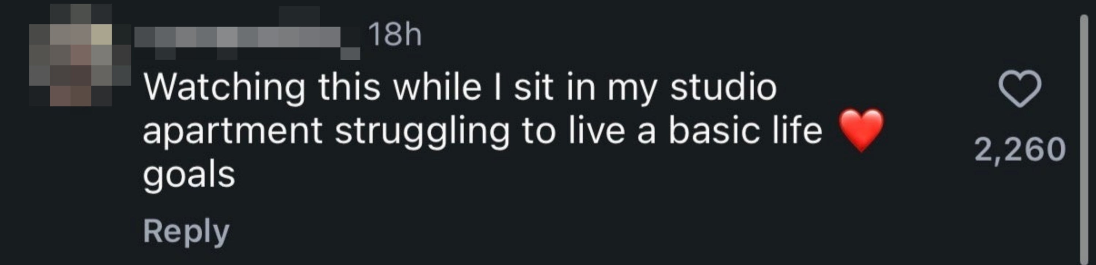The width and height of the screenshot is (1096, 265).
Task: Click the blurred username next to 18h
Action: click(x=247, y=39)
